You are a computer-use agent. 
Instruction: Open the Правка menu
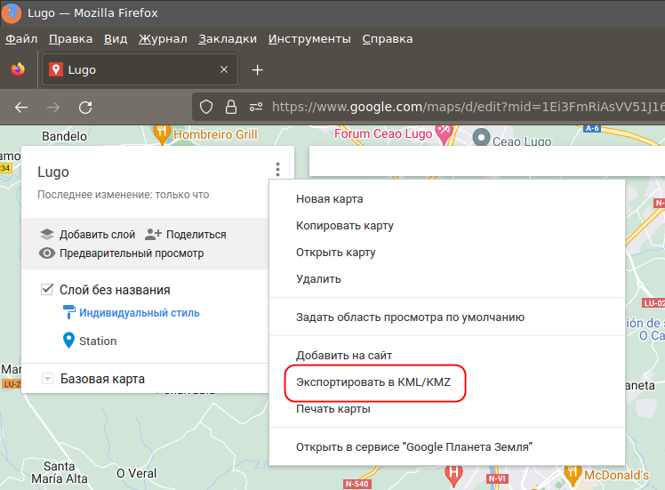coord(70,39)
